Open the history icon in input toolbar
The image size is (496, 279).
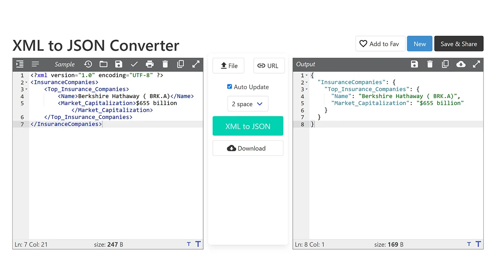point(88,64)
